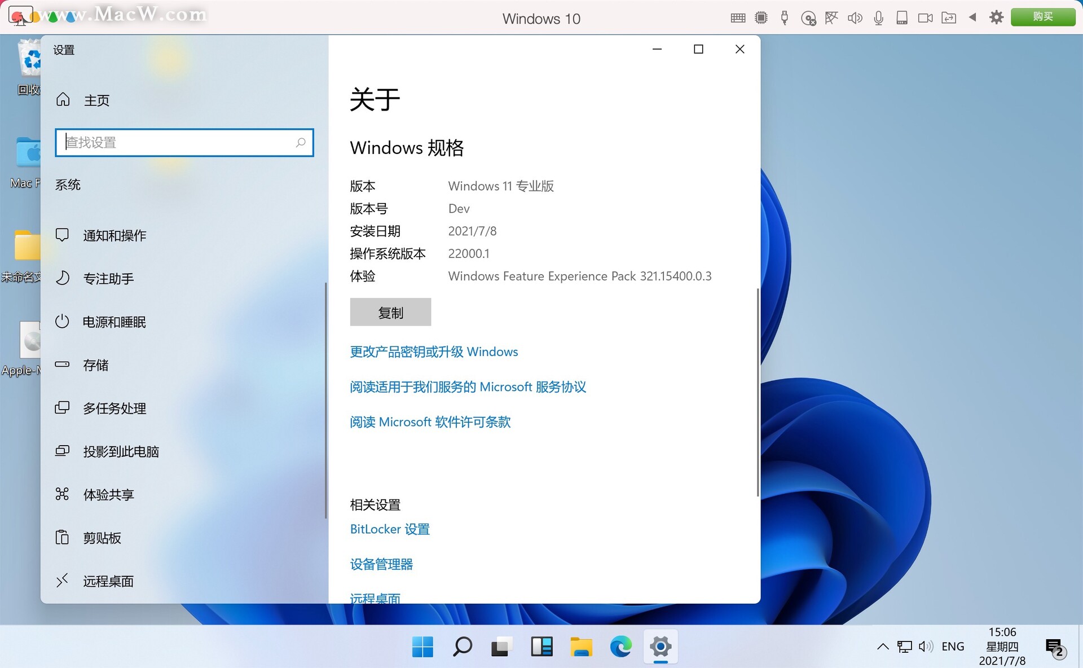1083x668 pixels.
Task: Open the Widgets panel icon in taskbar
Action: tap(541, 647)
